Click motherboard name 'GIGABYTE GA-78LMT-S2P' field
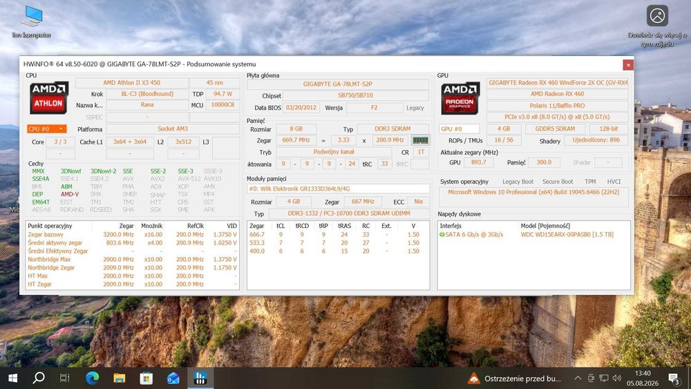 pos(338,84)
